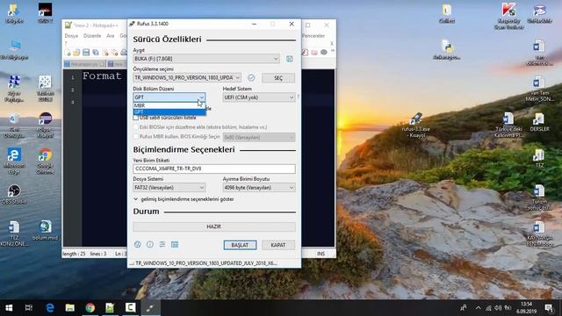The image size is (562, 316).
Task: Open Windows Start menu
Action: click(9, 308)
